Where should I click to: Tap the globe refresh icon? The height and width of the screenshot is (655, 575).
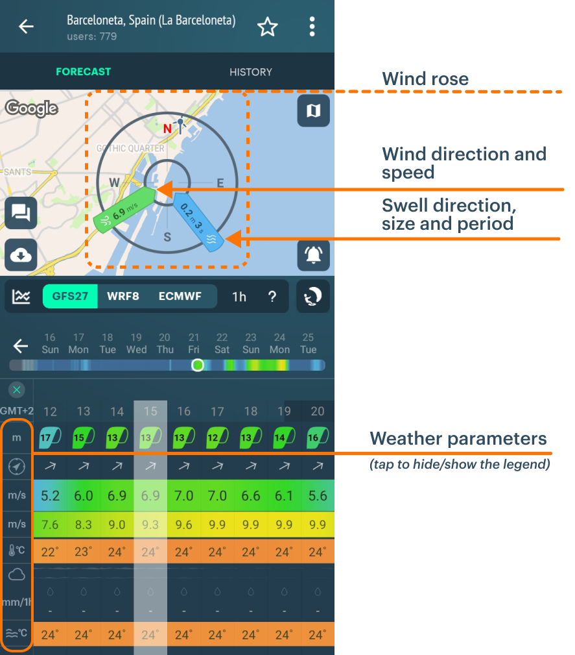point(313,297)
